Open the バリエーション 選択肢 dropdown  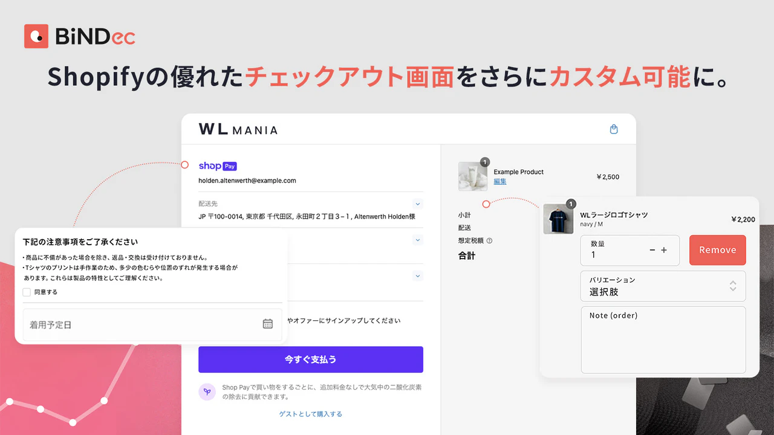click(663, 286)
